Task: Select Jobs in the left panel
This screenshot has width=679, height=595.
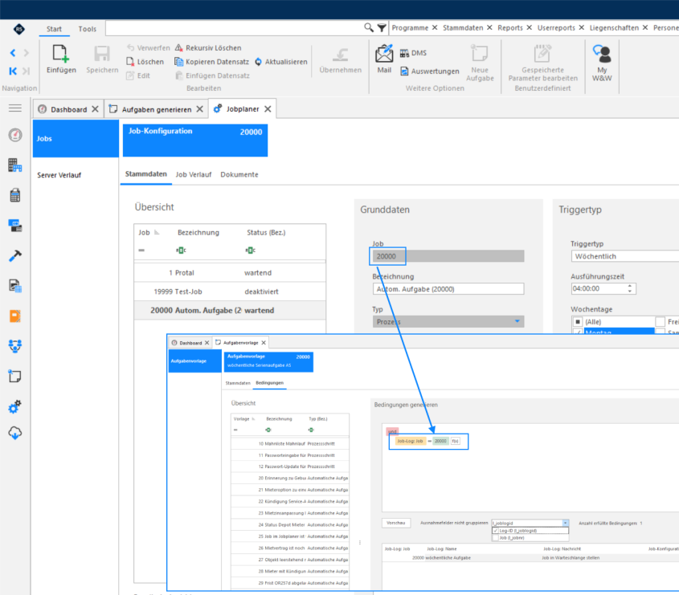Action: tap(76, 138)
